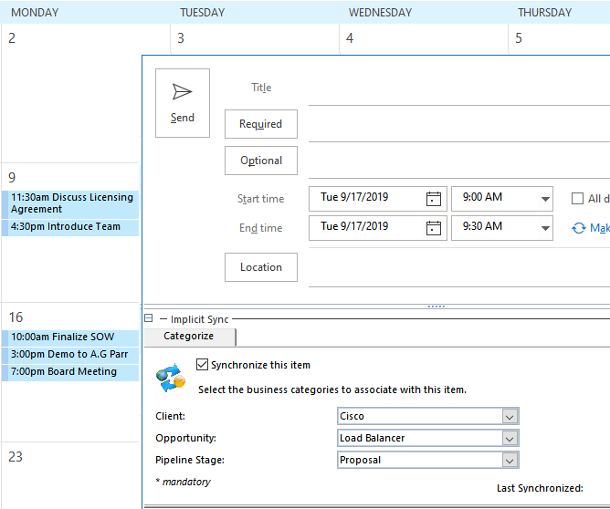Viewport: 610px width, 509px height.
Task: Open the 4:30pm Introduce Team event
Action: [70, 227]
